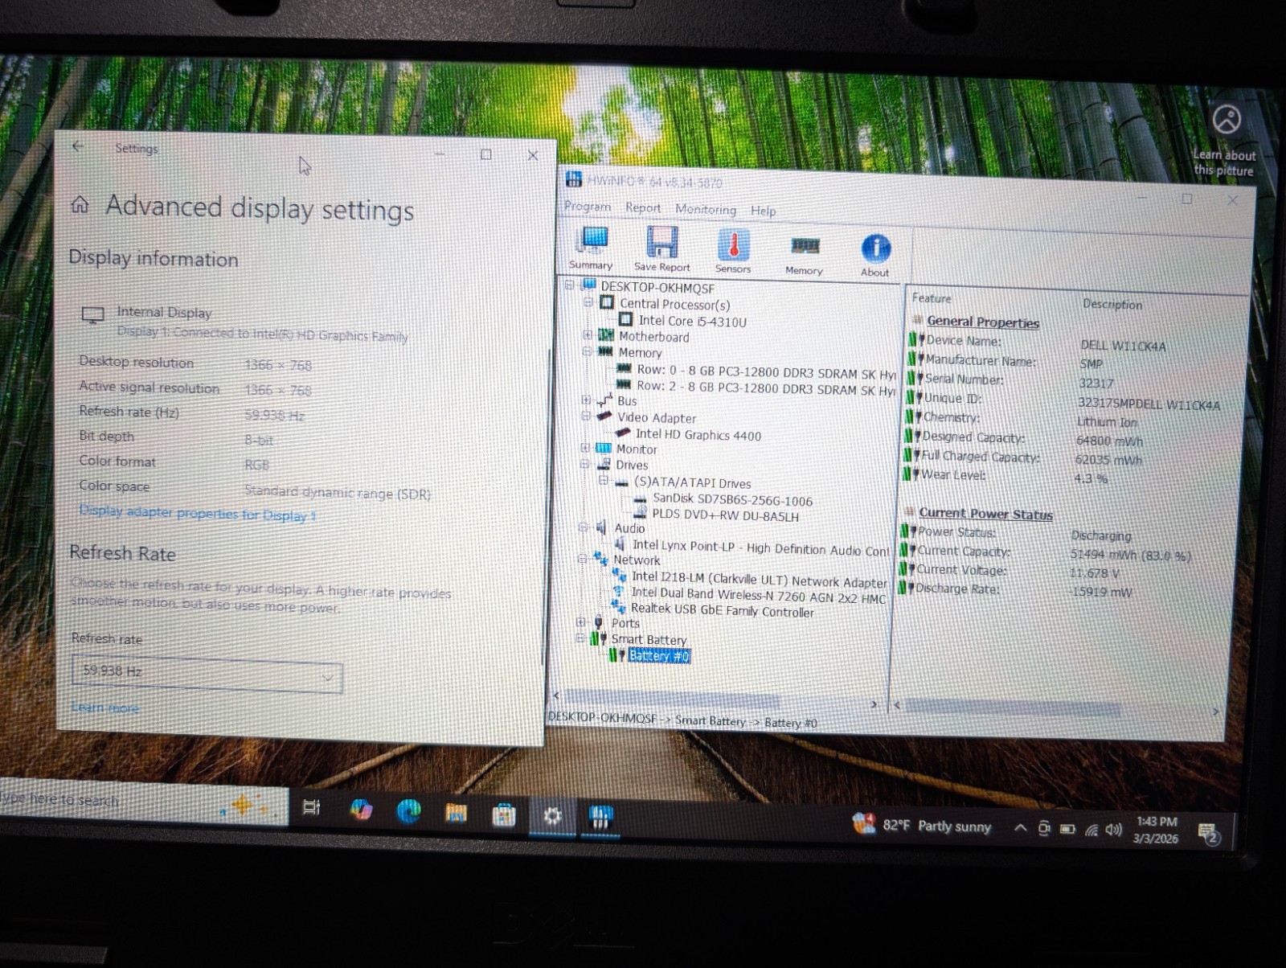
Task: Select Smart Battery tree node
Action: click(x=649, y=639)
